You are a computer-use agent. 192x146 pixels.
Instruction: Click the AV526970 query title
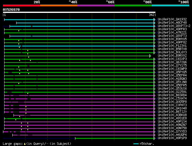pyautogui.click(x=11, y=10)
